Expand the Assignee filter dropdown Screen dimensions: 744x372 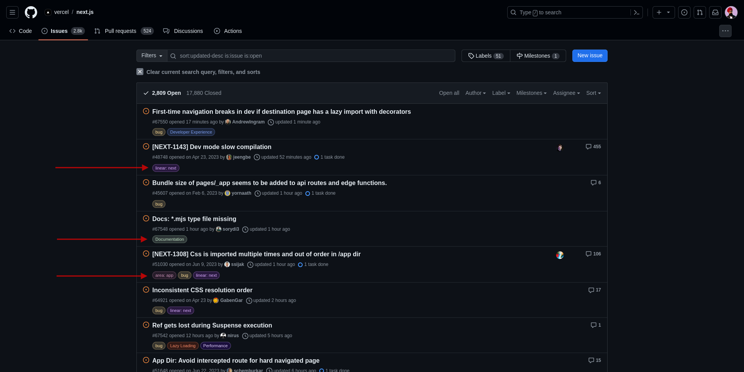(566, 93)
